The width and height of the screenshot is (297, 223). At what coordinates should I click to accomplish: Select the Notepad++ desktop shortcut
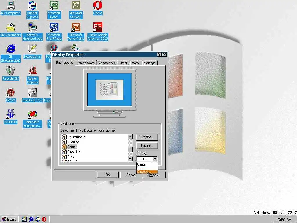32,52
